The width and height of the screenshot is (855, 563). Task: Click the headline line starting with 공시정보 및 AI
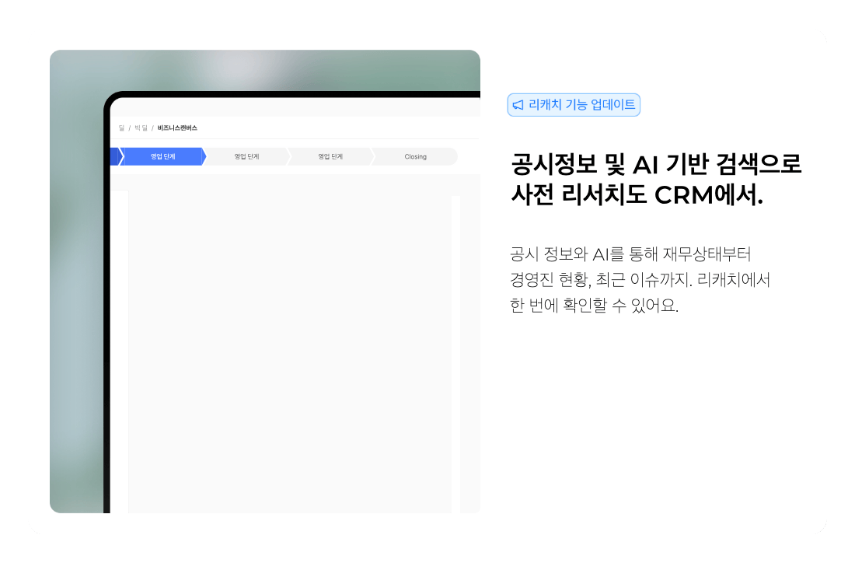[x=656, y=164]
